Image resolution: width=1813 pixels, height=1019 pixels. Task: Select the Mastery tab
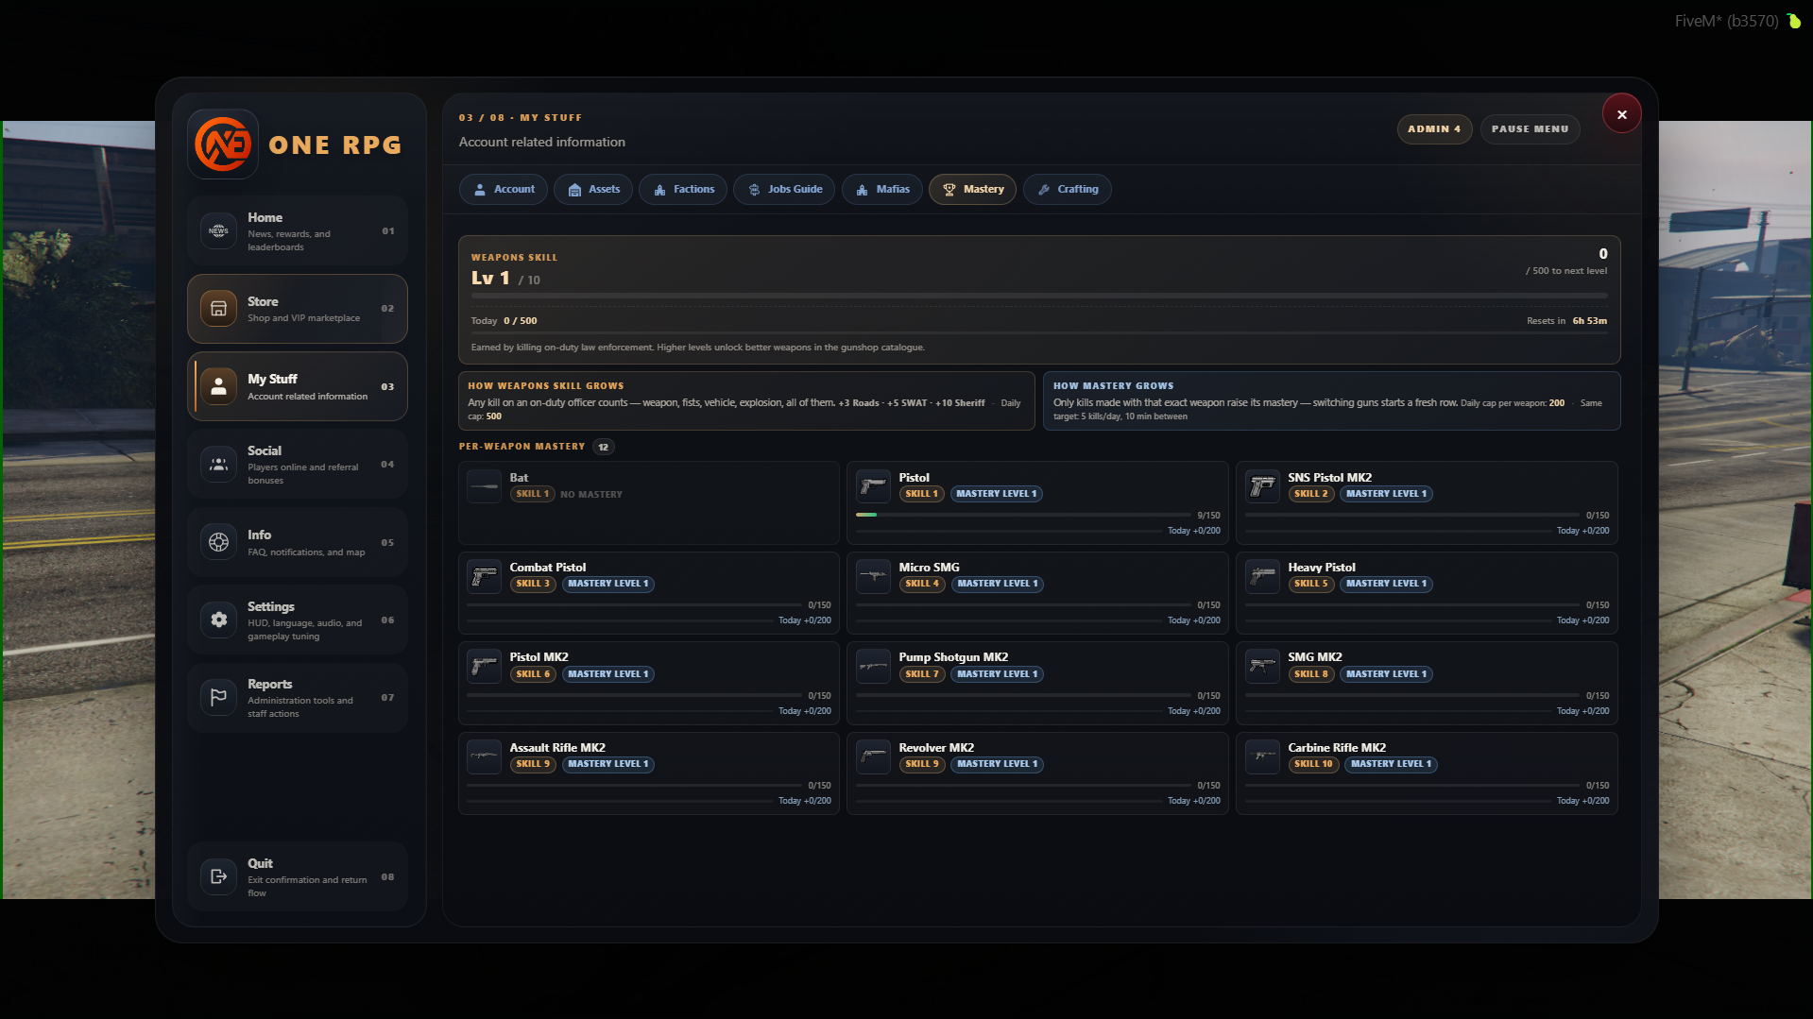(x=972, y=189)
